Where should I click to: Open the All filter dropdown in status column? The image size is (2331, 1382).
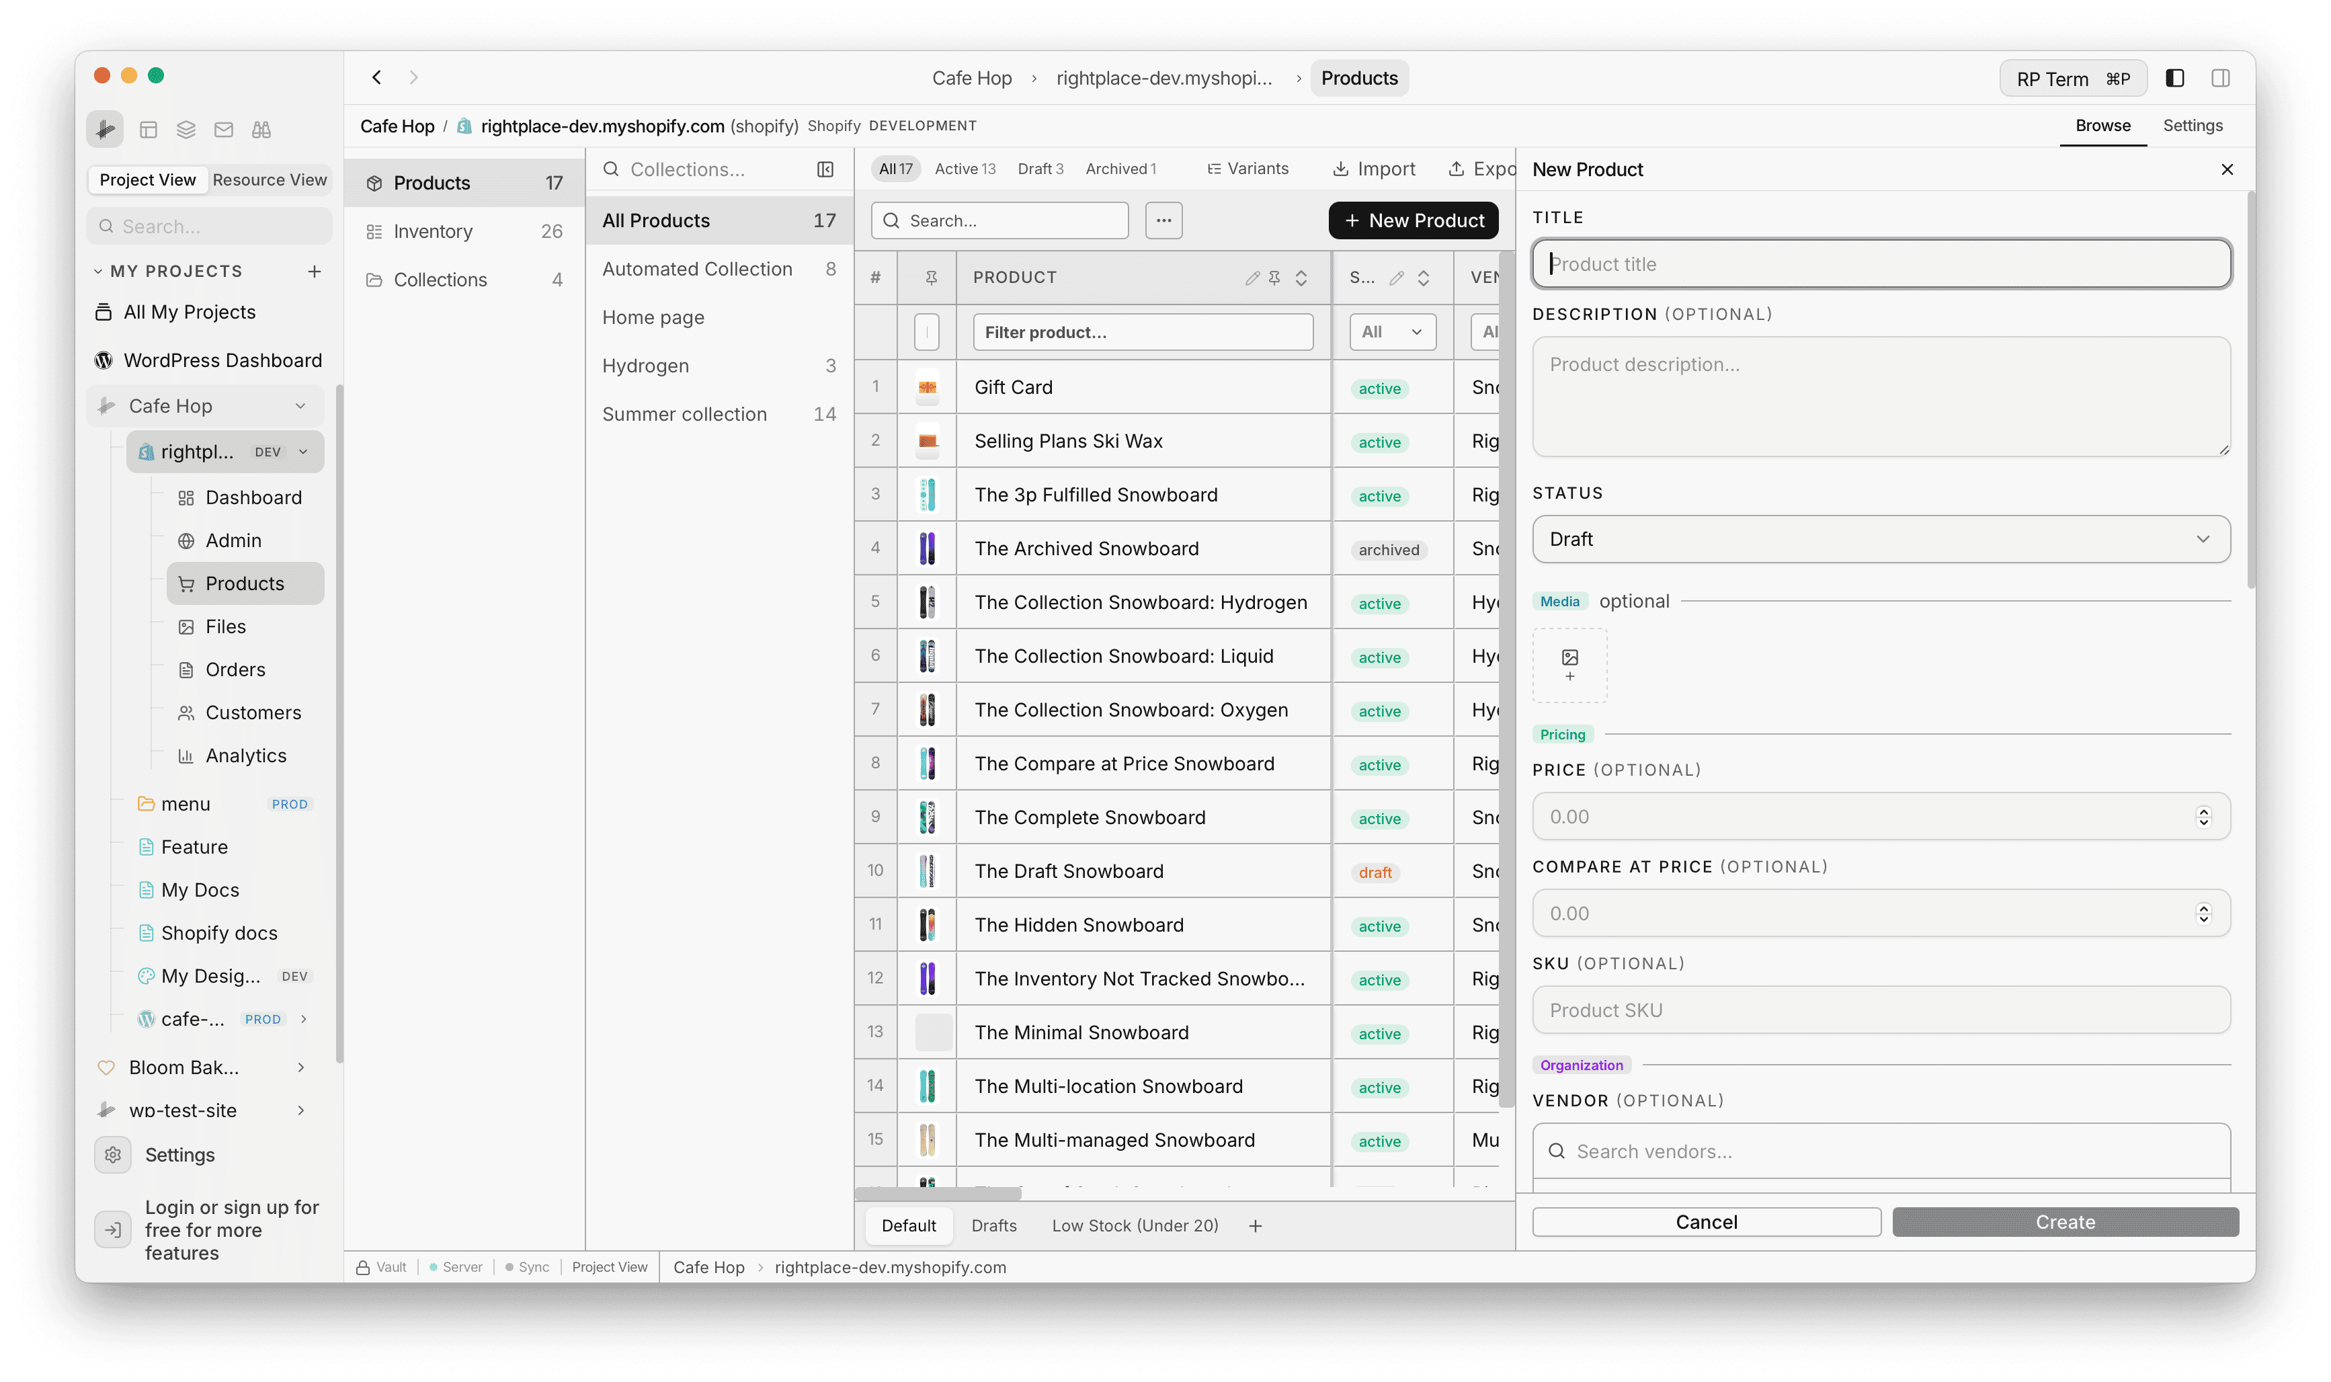tap(1392, 331)
